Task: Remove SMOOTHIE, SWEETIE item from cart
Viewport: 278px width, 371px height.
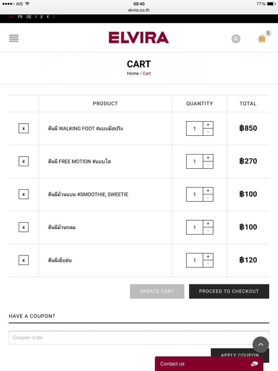Action: pos(24,194)
